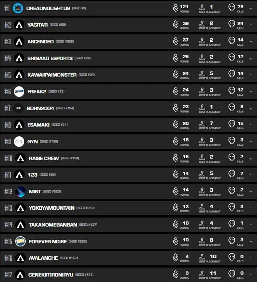This screenshot has height=282, width=257.
Task: Click the skull kills icon for YAGITATI
Action: [x=231, y=25]
